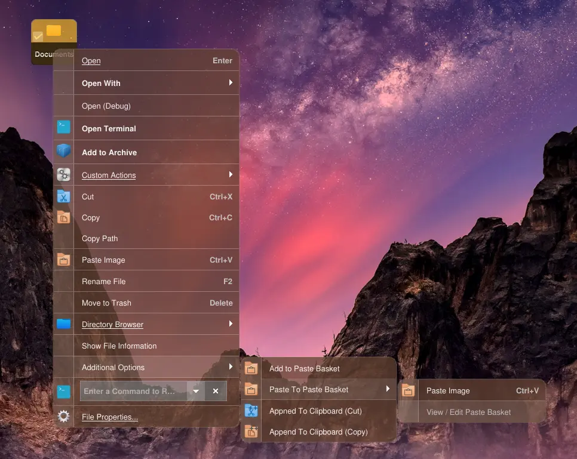Clear the command field with X button
The image size is (577, 459).
coord(216,391)
